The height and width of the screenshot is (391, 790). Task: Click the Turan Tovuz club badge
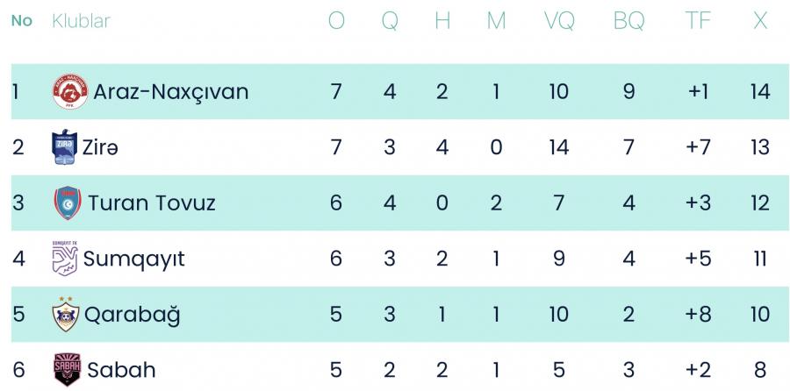click(68, 203)
